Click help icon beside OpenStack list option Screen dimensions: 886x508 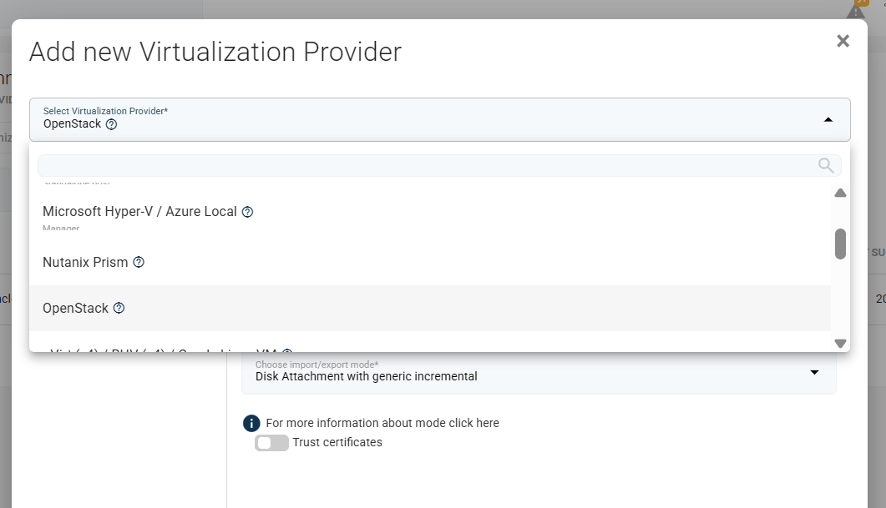tap(119, 308)
